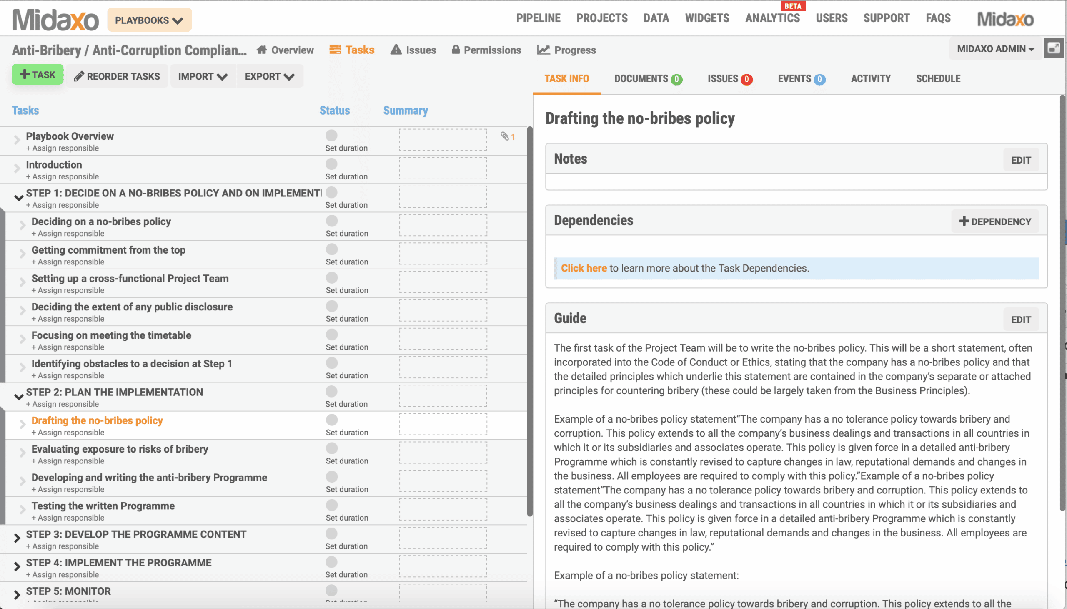Viewport: 1067px width, 609px height.
Task: Click the Summary column header
Action: click(406, 111)
